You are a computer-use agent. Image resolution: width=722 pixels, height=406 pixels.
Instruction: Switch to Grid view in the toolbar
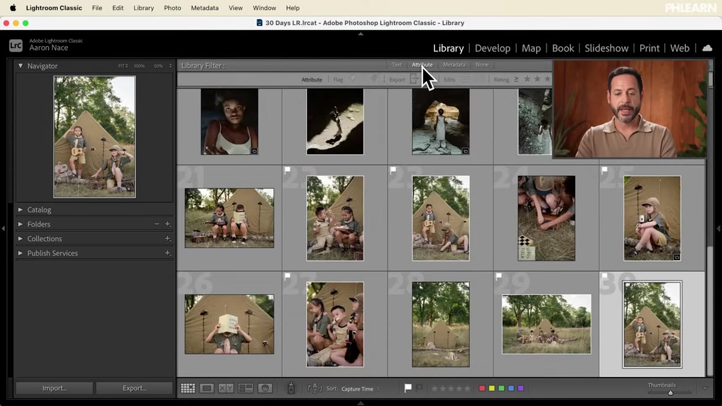tap(188, 389)
